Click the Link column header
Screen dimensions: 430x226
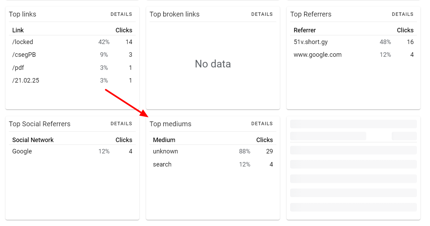(x=18, y=30)
